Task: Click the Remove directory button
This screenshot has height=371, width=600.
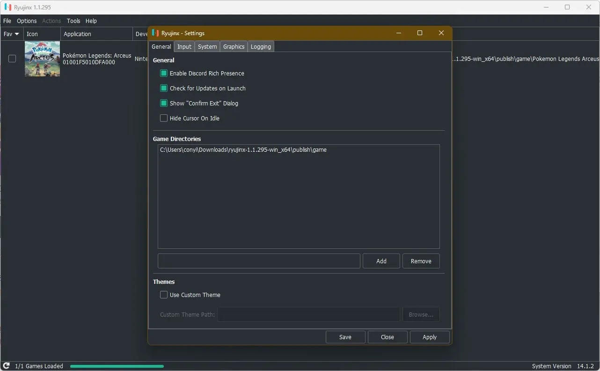Action: [x=421, y=261]
